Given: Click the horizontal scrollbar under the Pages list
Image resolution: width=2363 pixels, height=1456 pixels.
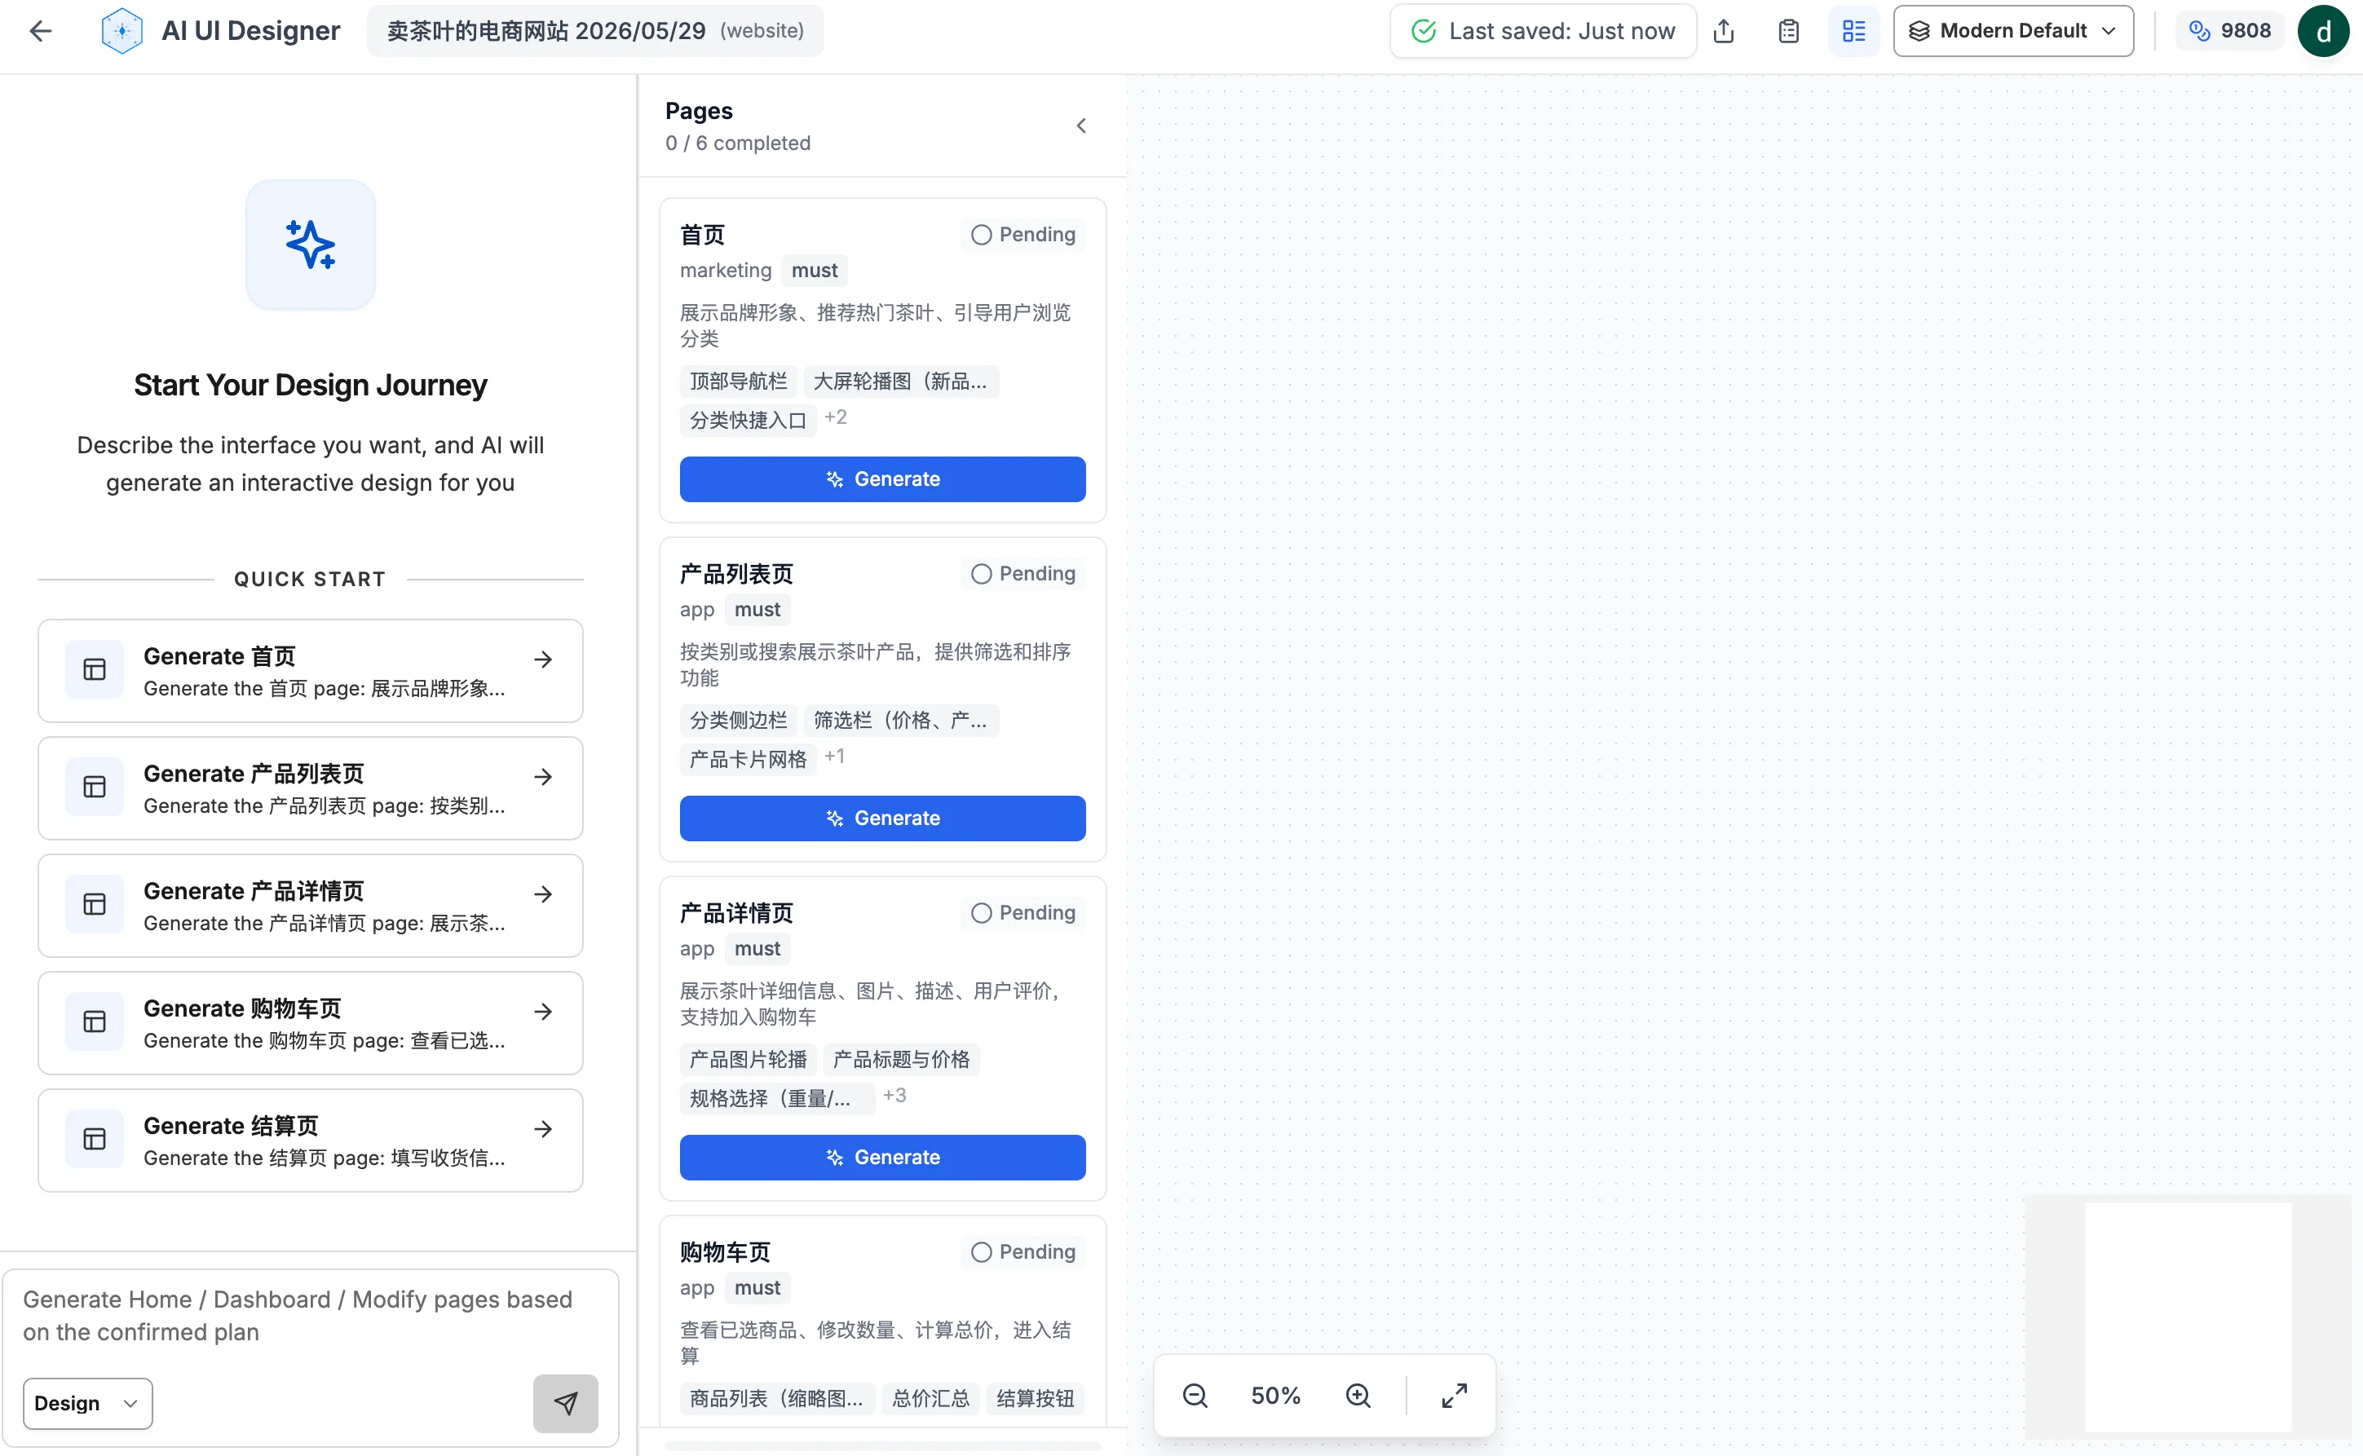Looking at the screenshot, I should click(x=883, y=1445).
